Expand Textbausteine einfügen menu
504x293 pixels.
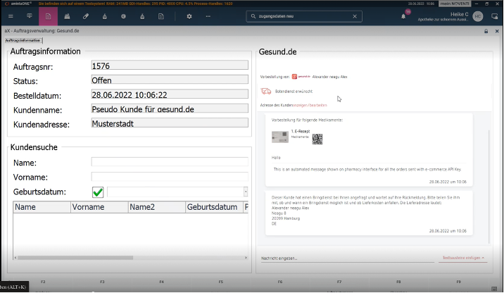point(463,258)
